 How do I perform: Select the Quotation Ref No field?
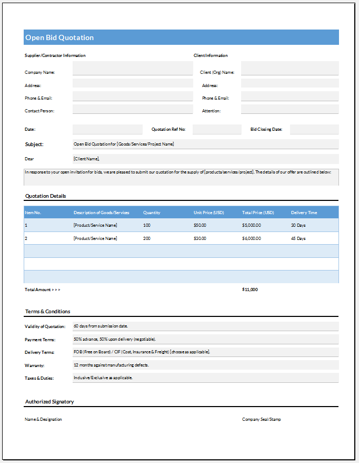coord(216,129)
